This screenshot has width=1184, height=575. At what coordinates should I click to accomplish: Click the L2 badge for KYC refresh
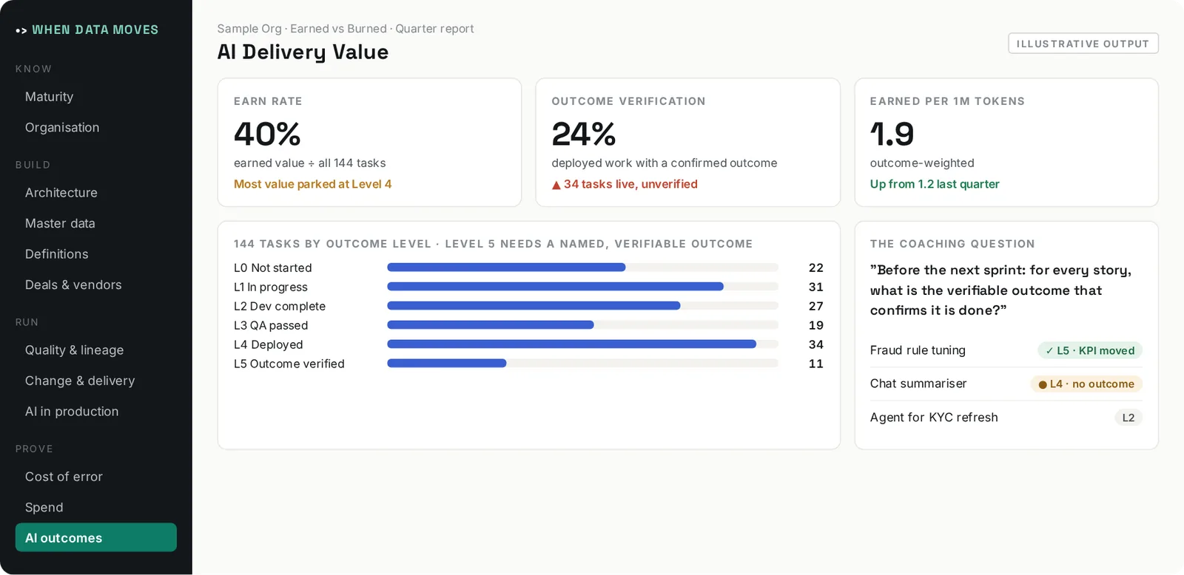tap(1128, 418)
